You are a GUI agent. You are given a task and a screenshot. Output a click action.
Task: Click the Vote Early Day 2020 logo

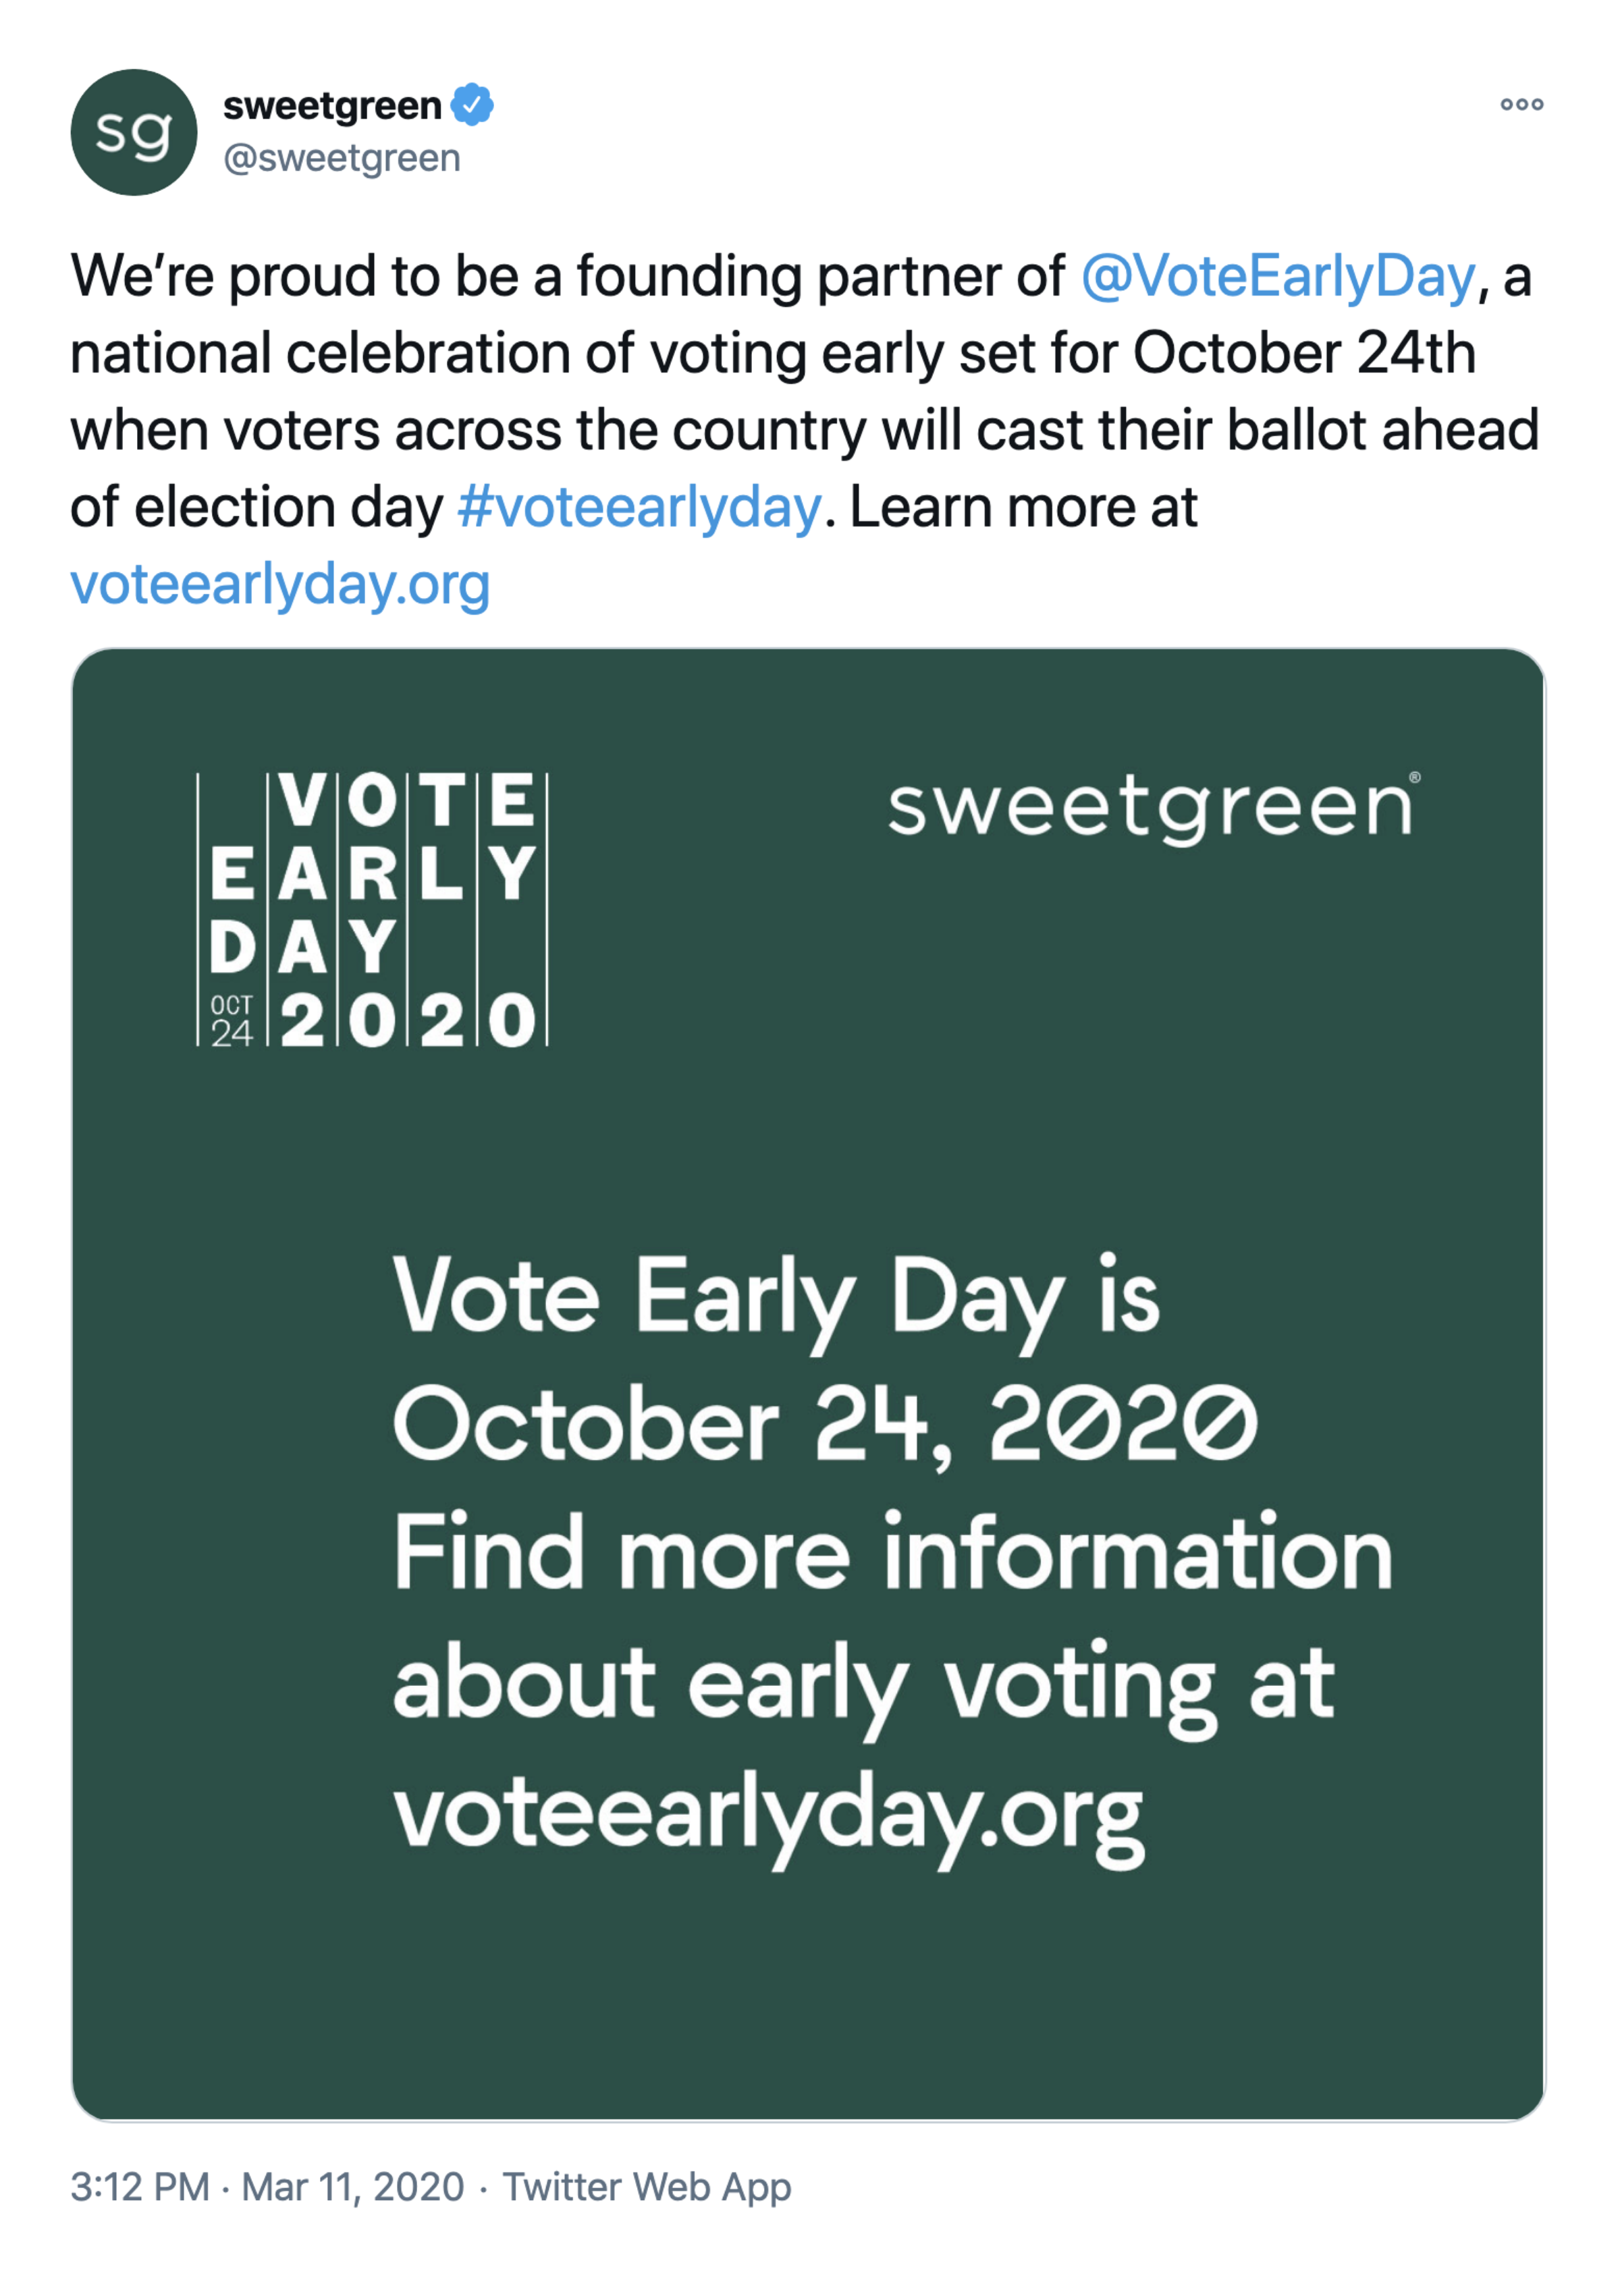coord(372,909)
